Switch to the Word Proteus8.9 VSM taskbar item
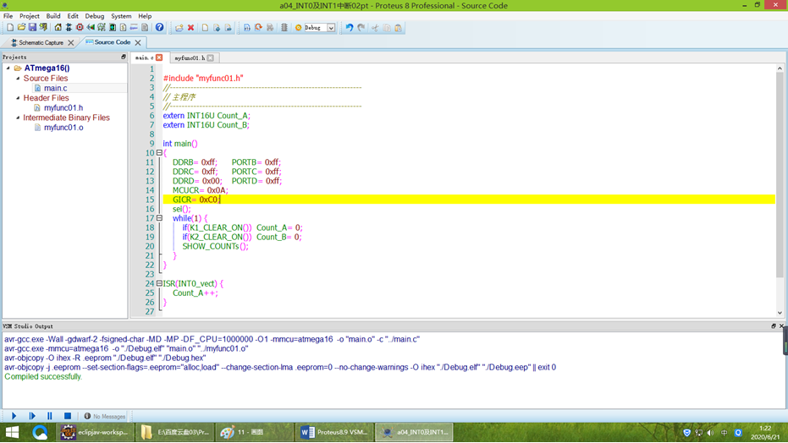Screen dimensions: 788x443 coord(334,432)
